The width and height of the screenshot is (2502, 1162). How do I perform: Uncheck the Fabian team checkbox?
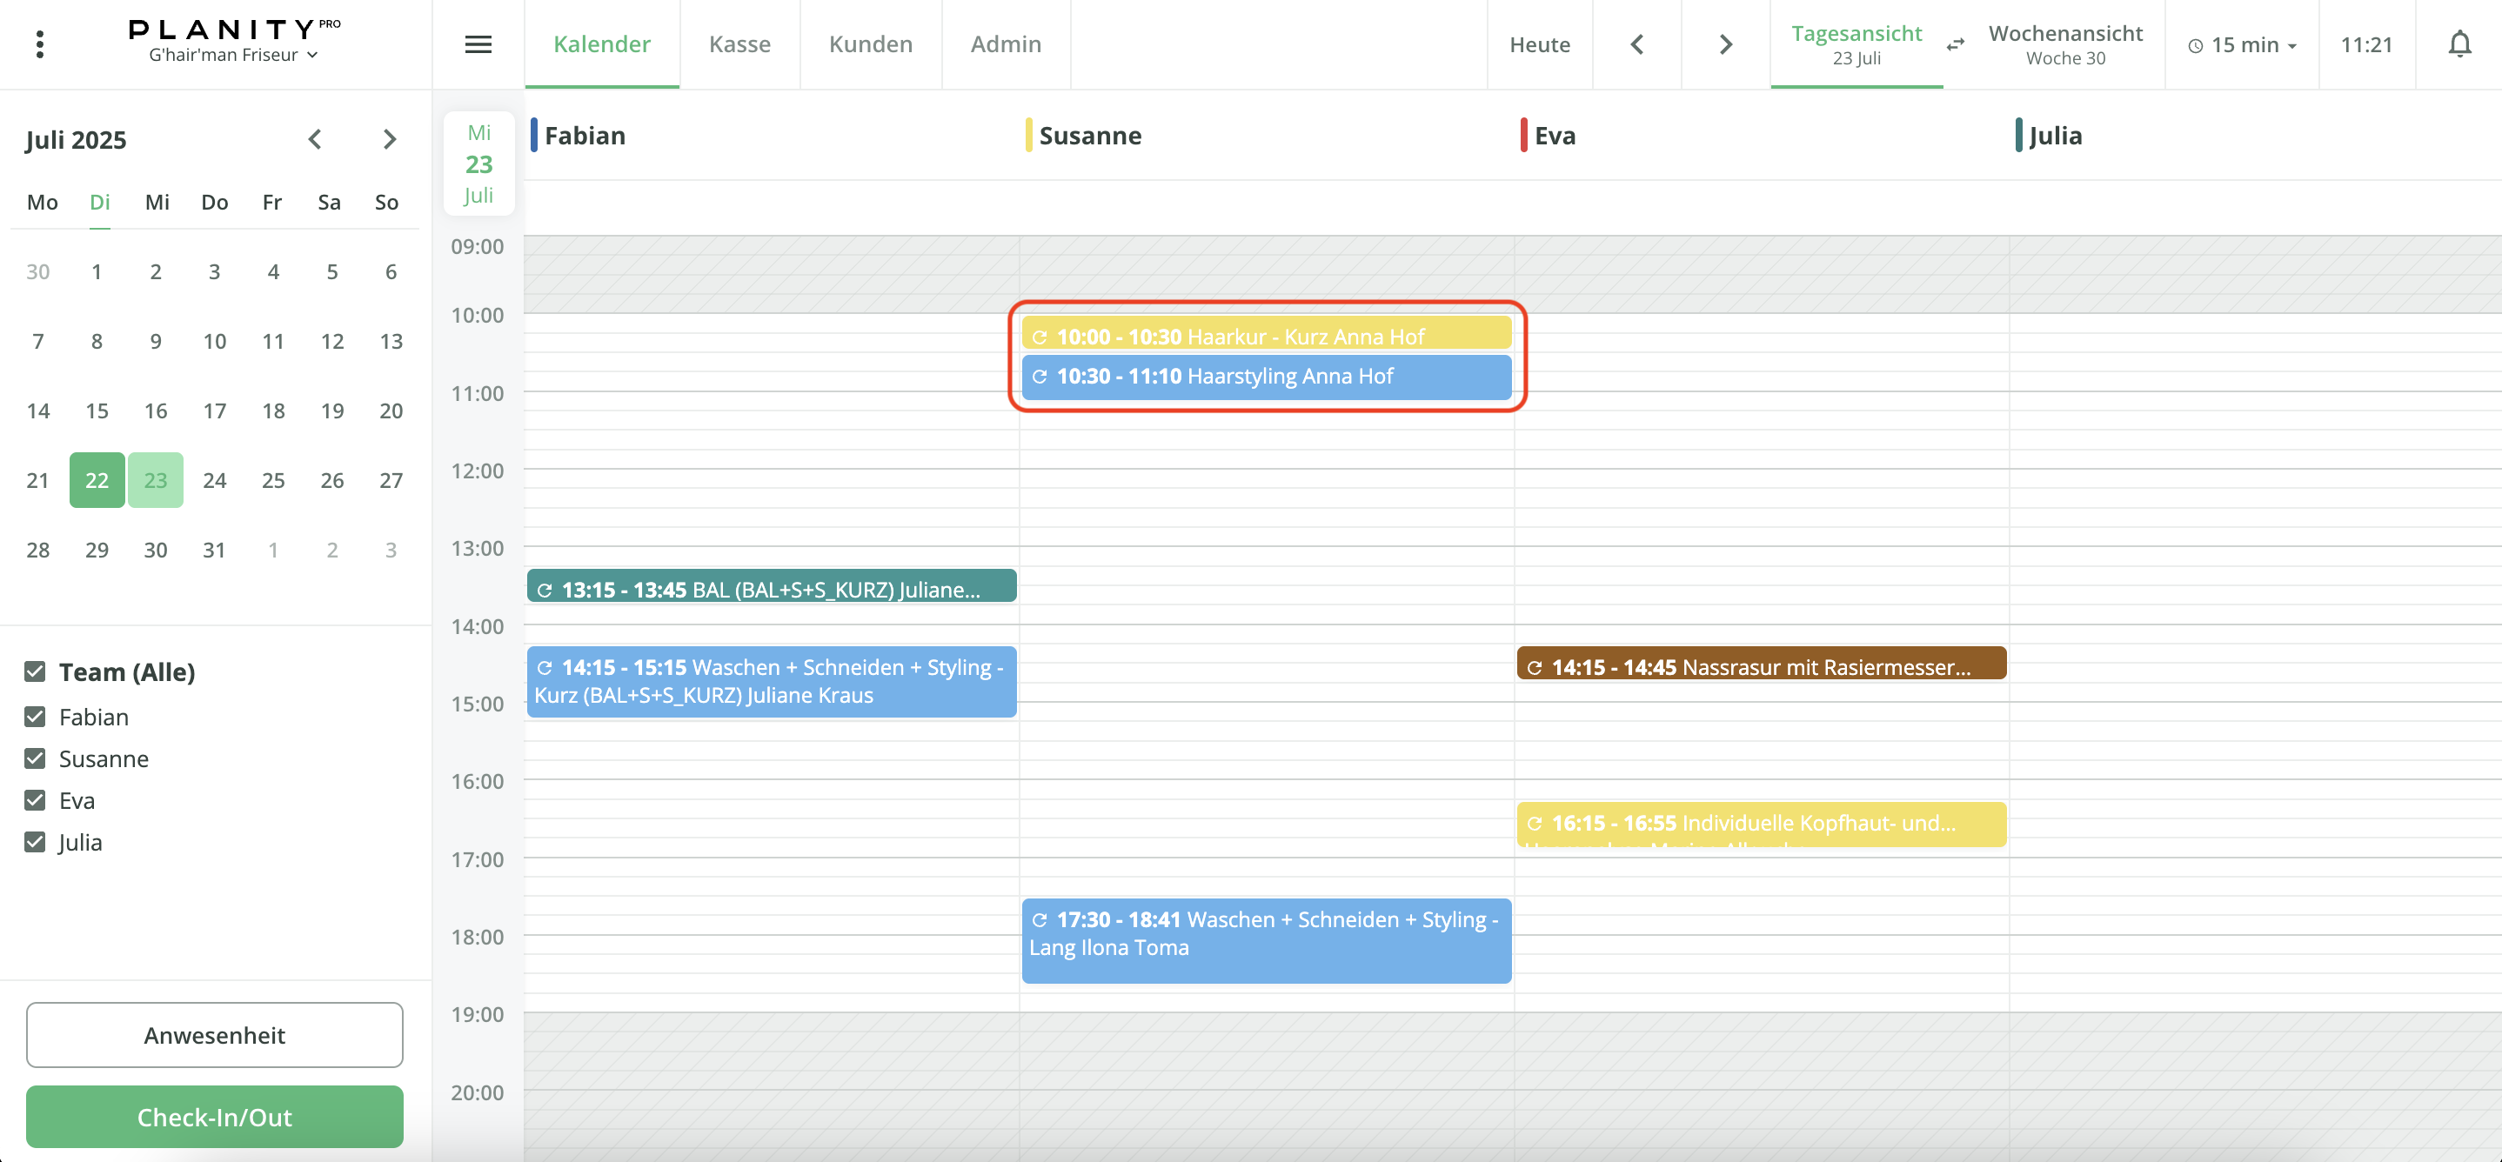point(35,717)
